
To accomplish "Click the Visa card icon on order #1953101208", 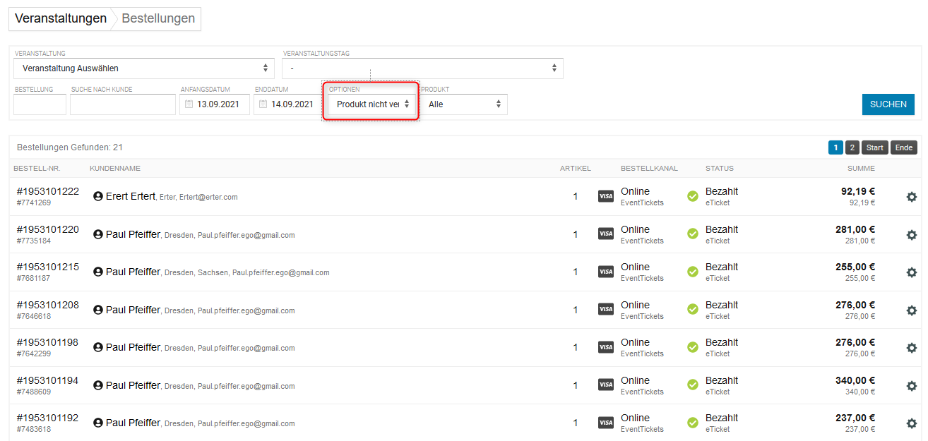I will pos(605,309).
